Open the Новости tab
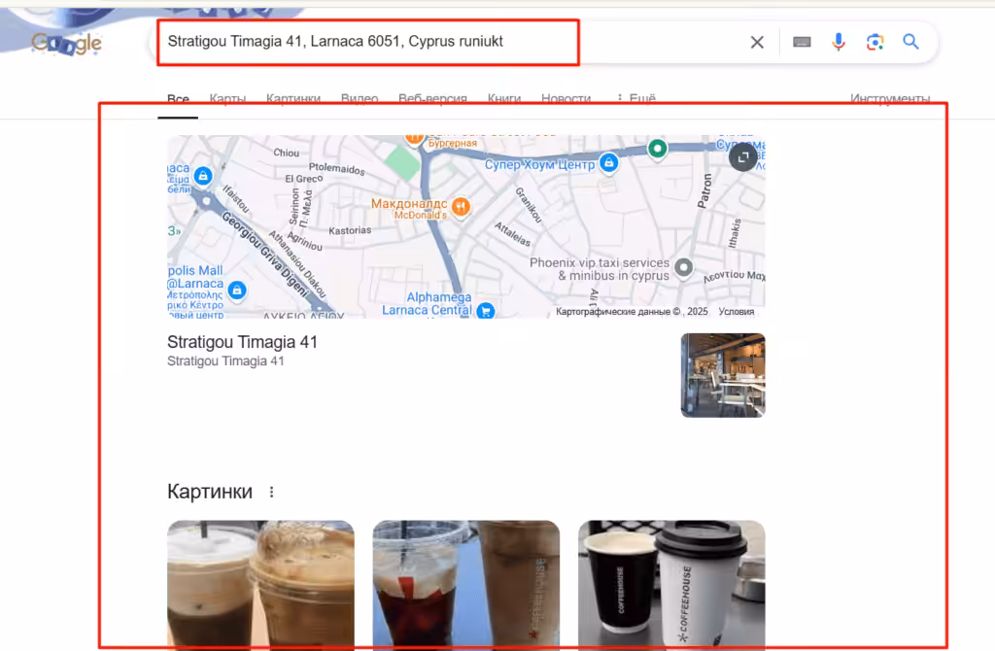 pos(566,99)
